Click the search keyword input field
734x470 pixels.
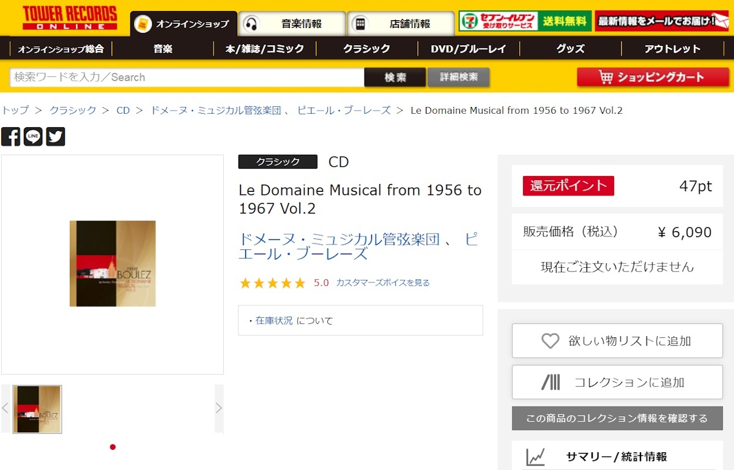coord(187,77)
